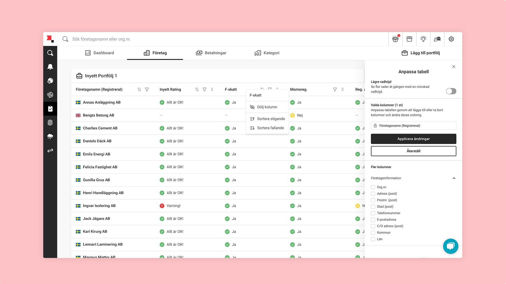
Task: Close the Anpassa tabell panel
Action: (454, 67)
